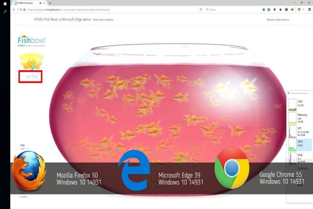Image resolution: width=313 pixels, height=209 pixels.
Task: Click the back arrow button
Action: tap(14, 10)
